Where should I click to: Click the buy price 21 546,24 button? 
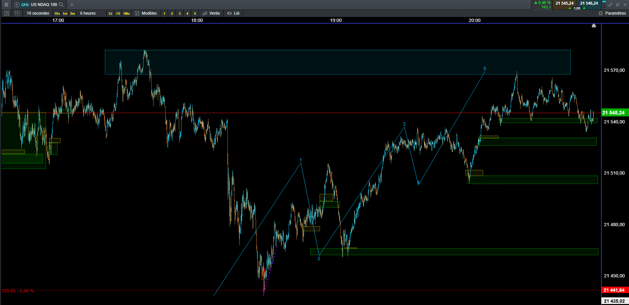coord(589,3)
